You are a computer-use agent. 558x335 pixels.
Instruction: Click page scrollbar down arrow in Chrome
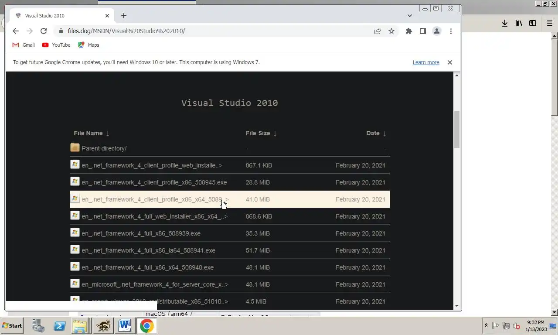point(457,306)
